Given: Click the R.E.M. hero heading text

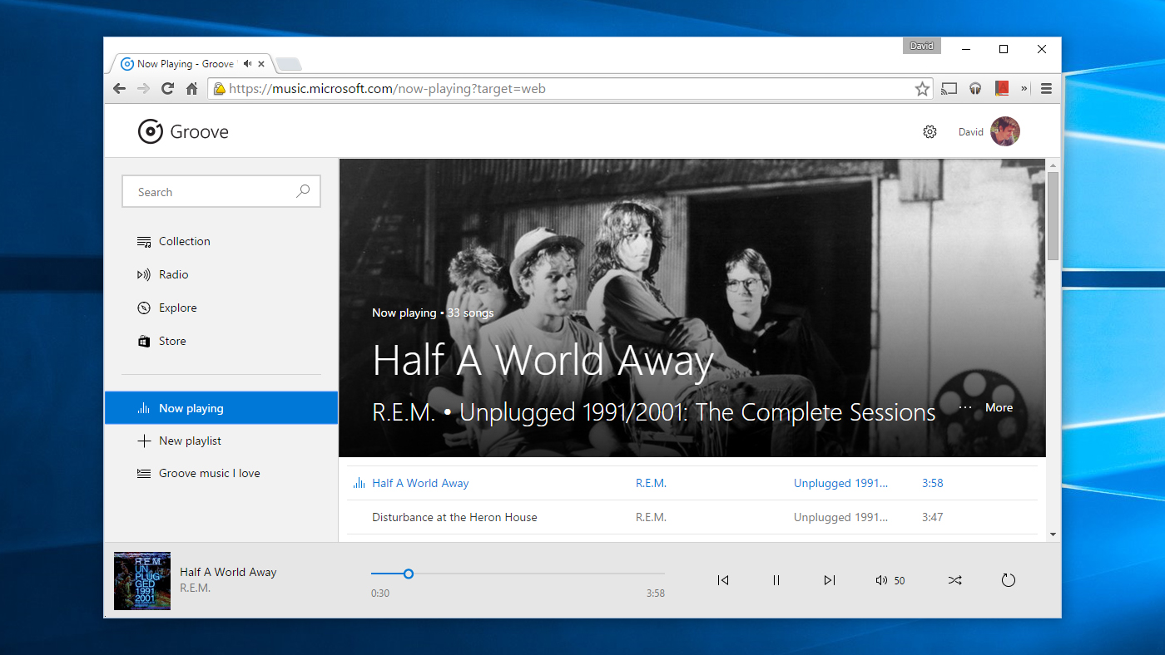Looking at the screenshot, I should [404, 412].
